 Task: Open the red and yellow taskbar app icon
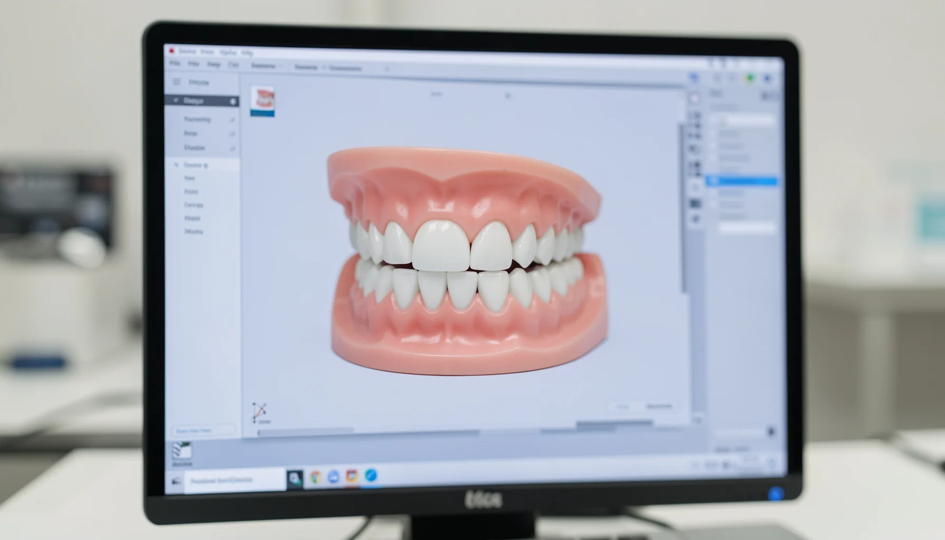(x=352, y=476)
